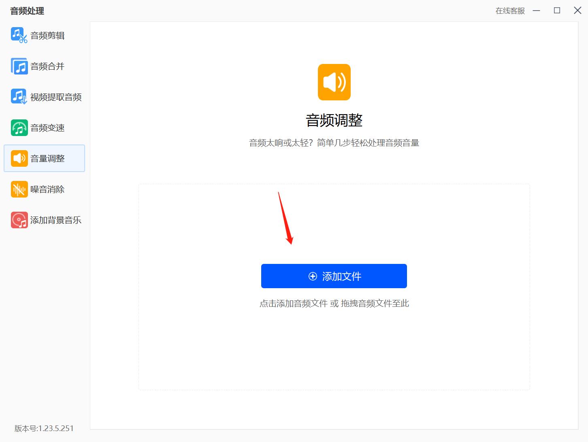Click the 视频提取音频 extract-audio icon

[x=18, y=96]
